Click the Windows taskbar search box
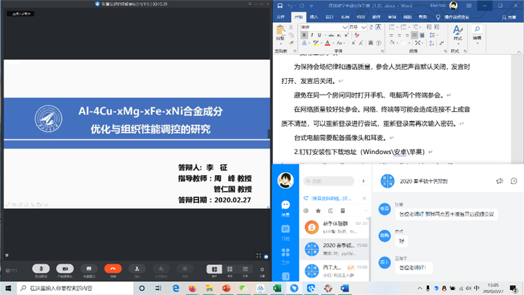The height and width of the screenshot is (295, 524). pos(75,288)
